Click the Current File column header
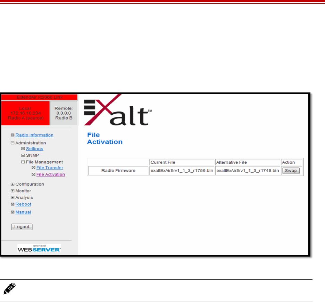This screenshot has height=302, width=325. 182,162
